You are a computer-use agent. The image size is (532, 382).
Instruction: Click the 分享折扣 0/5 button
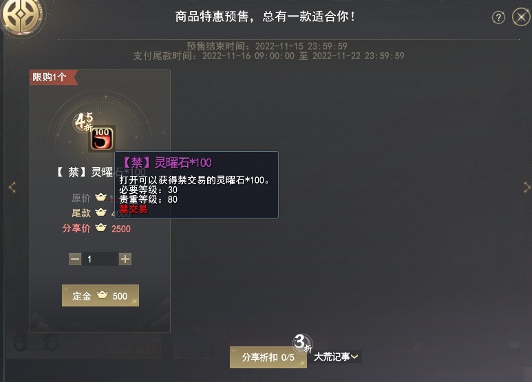click(268, 357)
